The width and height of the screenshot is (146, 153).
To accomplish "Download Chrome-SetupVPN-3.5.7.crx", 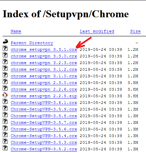I will tap(44, 123).
